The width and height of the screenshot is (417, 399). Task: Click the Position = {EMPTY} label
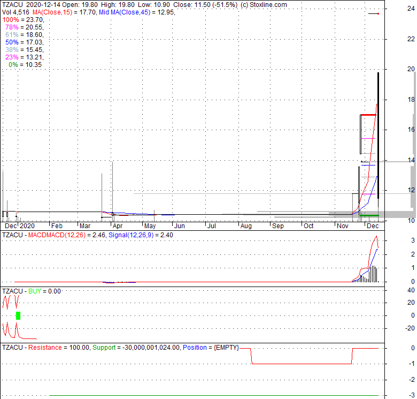click(211, 348)
